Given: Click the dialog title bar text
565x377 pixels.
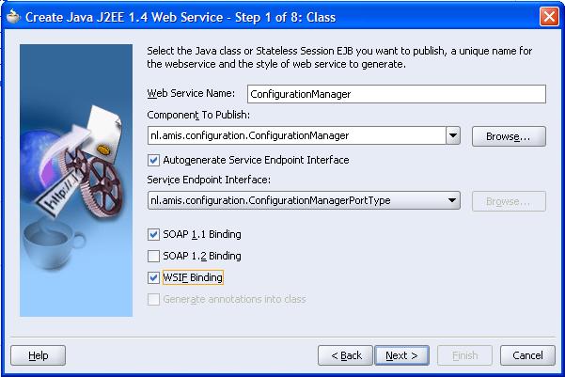Looking at the screenshot, I should 180,17.
